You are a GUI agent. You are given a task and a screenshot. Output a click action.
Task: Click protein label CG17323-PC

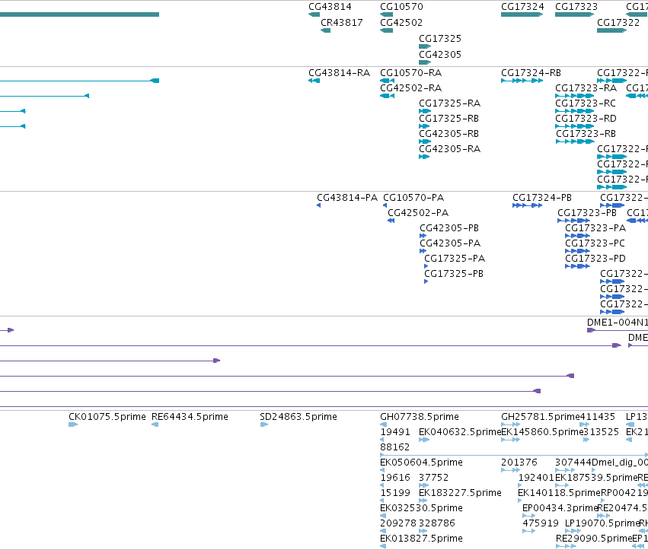[x=595, y=244]
